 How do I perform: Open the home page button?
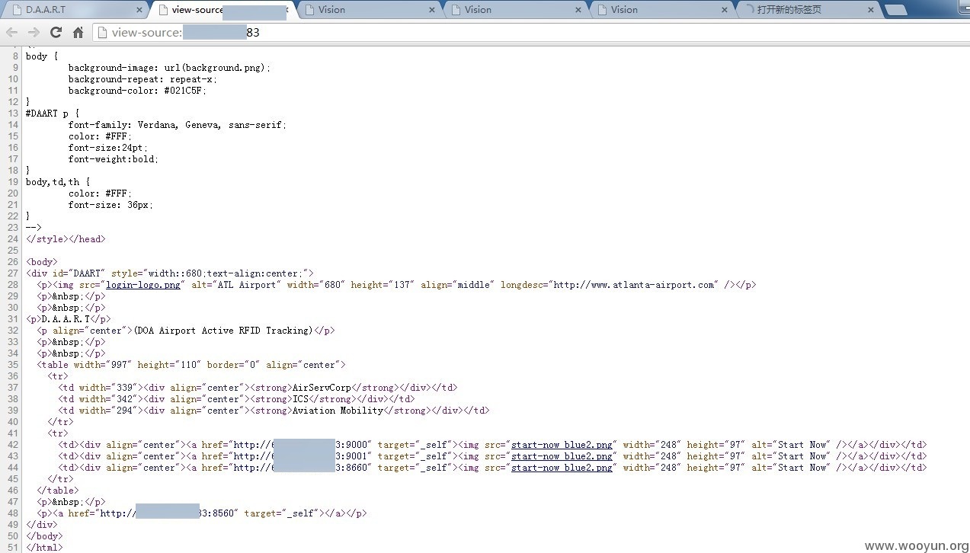click(78, 32)
